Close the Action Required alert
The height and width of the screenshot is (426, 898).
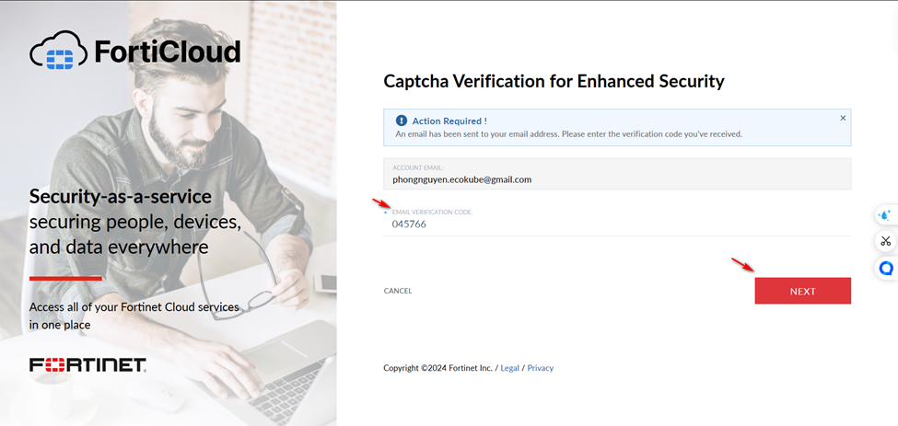pyautogui.click(x=843, y=119)
